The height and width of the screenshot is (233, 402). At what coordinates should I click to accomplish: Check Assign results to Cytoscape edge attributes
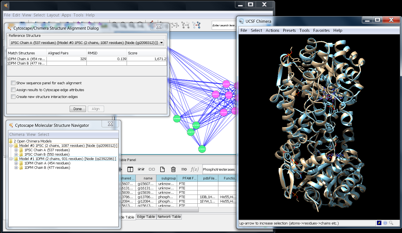(13, 90)
